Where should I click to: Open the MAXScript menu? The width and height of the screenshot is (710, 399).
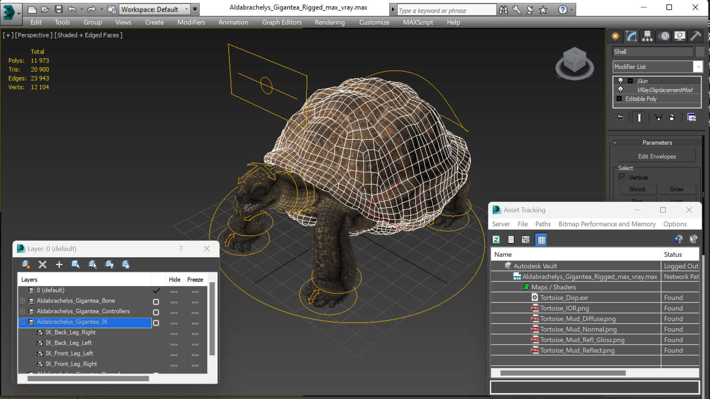(x=418, y=22)
